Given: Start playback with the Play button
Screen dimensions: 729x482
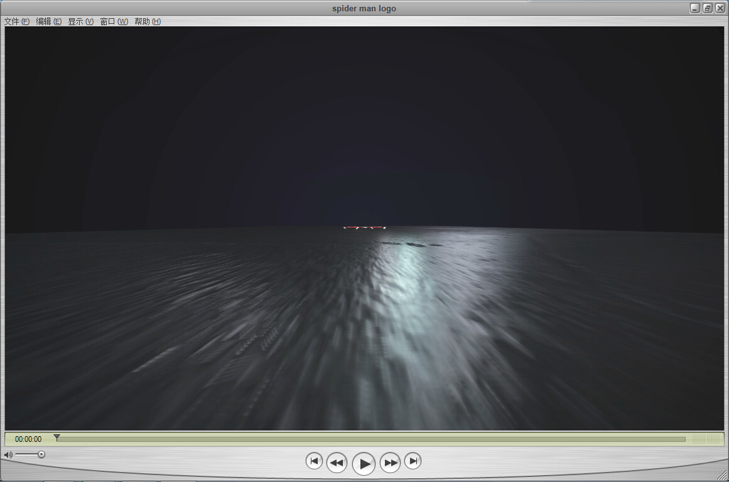Looking at the screenshot, I should (x=364, y=463).
